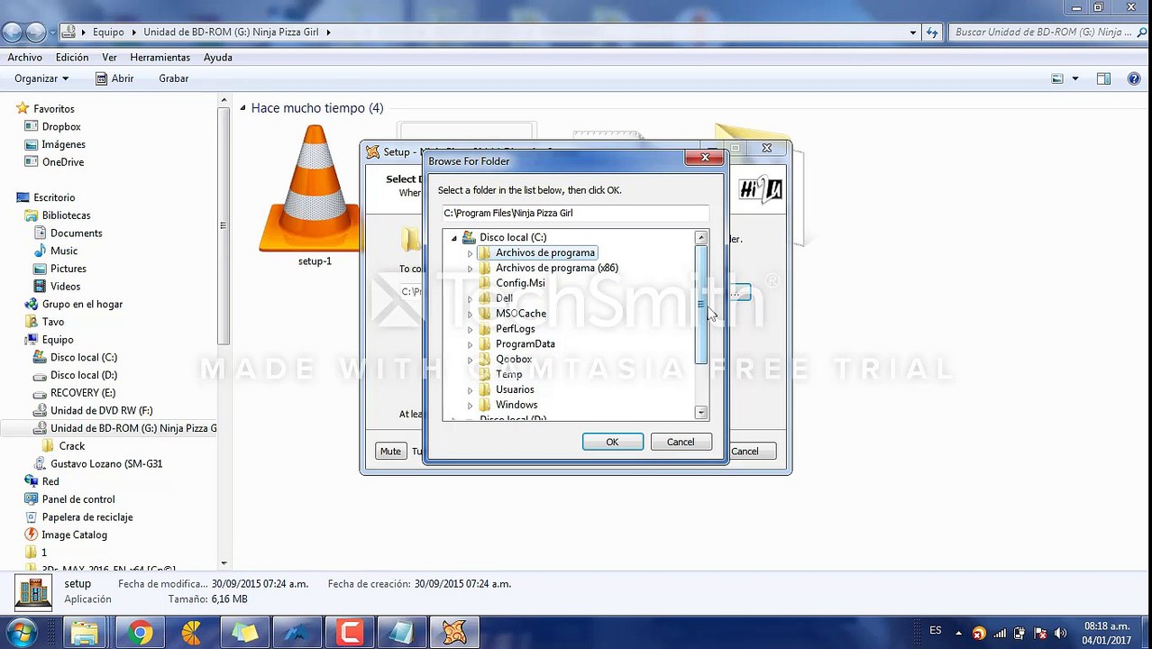Select the Qoobox folder
The width and height of the screenshot is (1152, 649).
[513, 359]
